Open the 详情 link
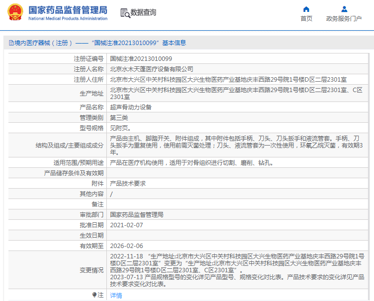This screenshot has width=374, height=301. pos(116,296)
